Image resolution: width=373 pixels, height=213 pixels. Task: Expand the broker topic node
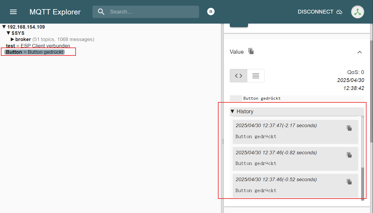pos(12,39)
